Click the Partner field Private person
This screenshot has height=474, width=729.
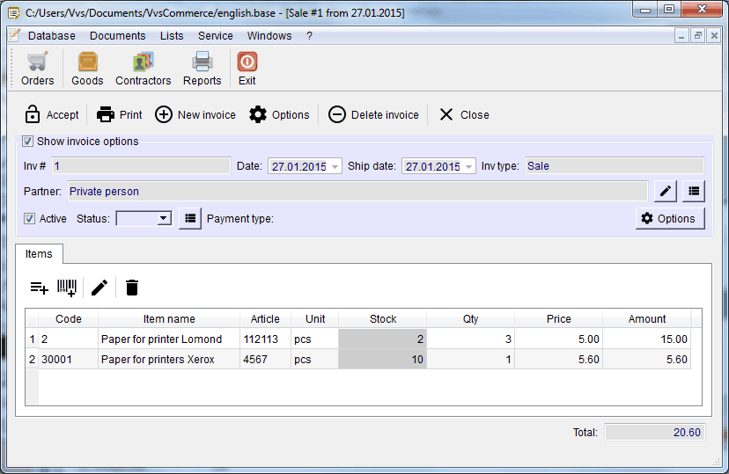tap(357, 192)
